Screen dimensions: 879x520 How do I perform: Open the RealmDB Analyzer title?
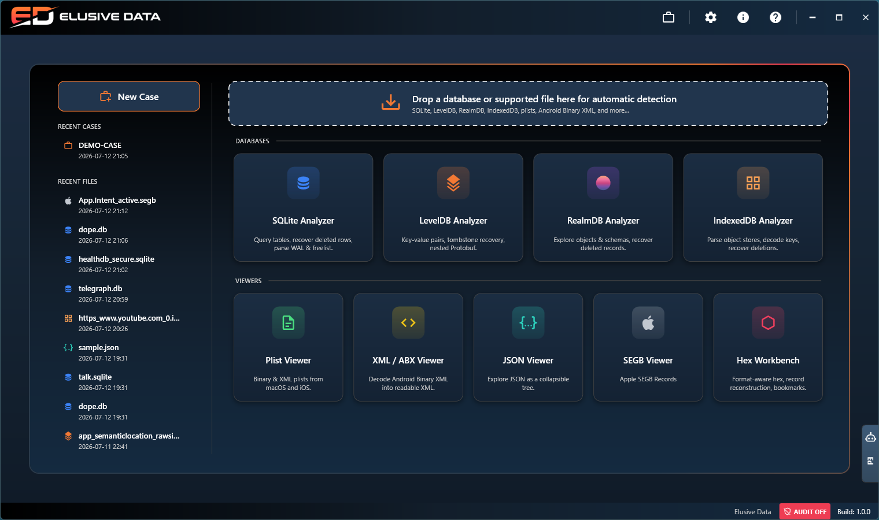[x=603, y=221]
